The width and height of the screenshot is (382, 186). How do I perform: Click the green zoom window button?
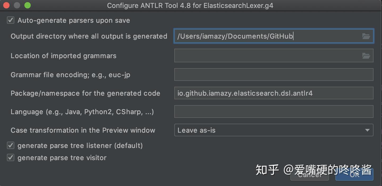[27, 5]
